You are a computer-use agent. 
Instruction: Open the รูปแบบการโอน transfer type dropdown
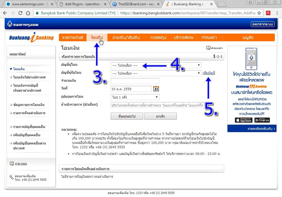tap(135, 97)
